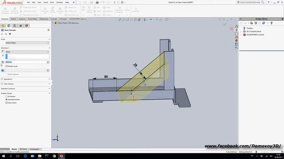Click the Design Library refresh icon
This screenshot has height=159, width=284.
[x=264, y=23]
